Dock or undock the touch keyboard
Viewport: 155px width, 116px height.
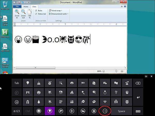coord(146,76)
